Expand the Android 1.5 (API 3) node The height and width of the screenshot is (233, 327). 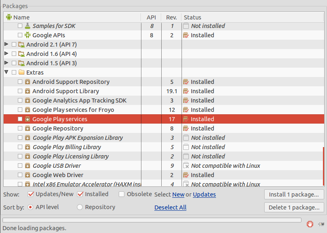6,62
